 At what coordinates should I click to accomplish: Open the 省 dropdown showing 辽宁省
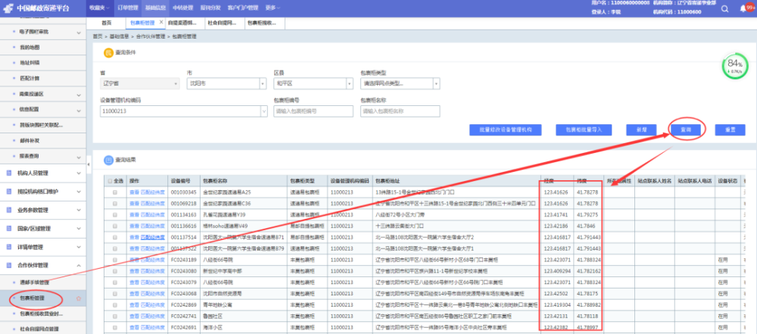[x=139, y=83]
